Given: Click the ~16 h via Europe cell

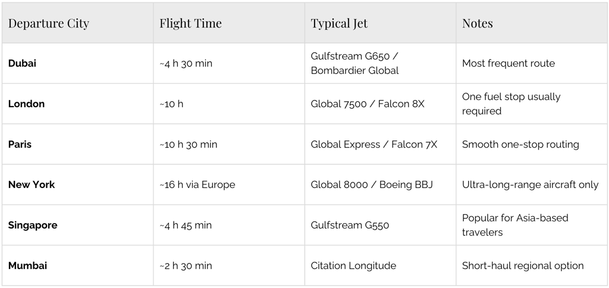Looking at the screenshot, I should 197,184.
